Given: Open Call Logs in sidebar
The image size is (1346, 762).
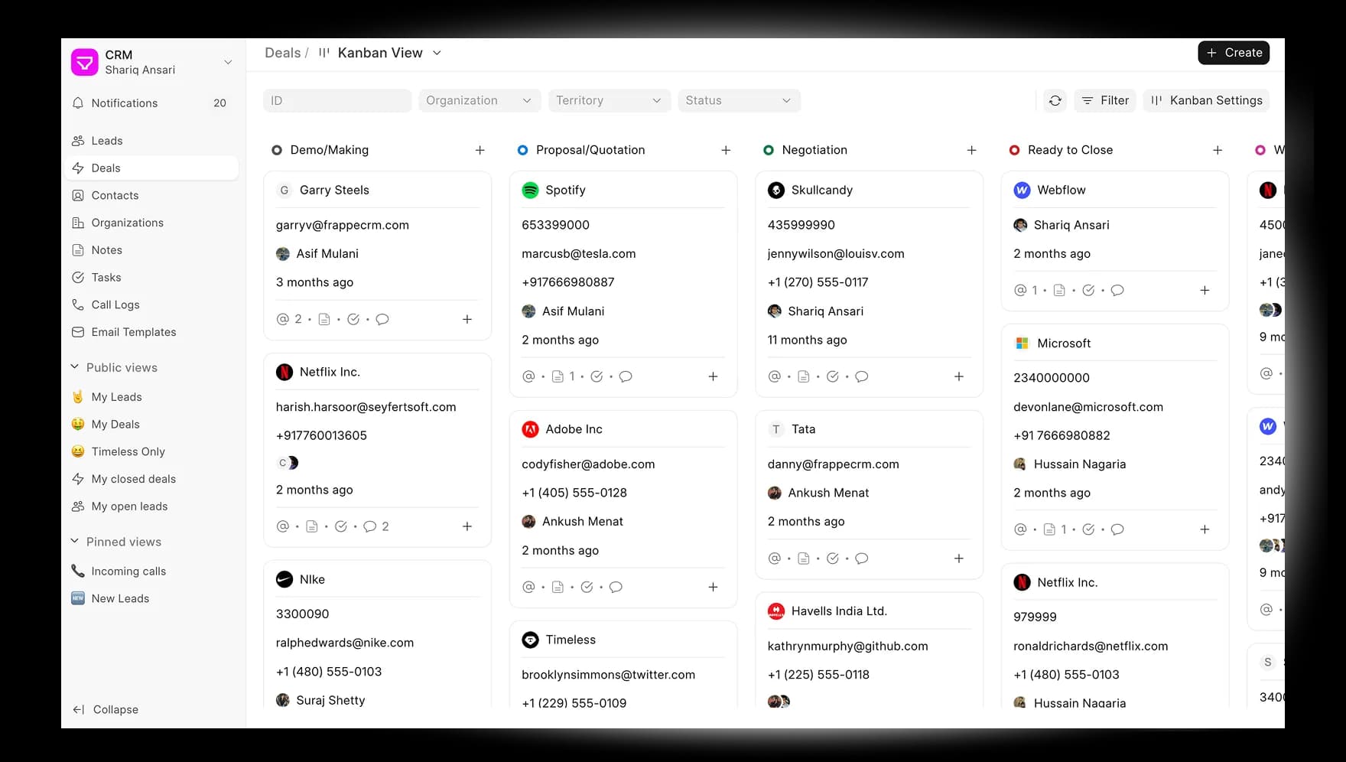Looking at the screenshot, I should point(151,304).
